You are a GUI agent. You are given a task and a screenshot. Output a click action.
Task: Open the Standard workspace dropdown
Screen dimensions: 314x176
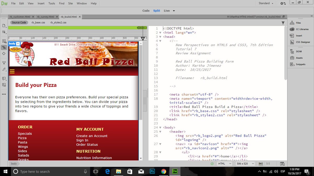(x=266, y=3)
